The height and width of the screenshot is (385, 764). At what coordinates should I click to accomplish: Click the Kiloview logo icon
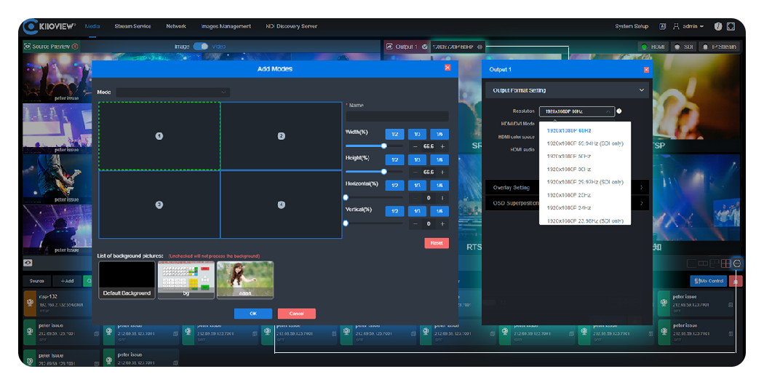click(x=31, y=26)
